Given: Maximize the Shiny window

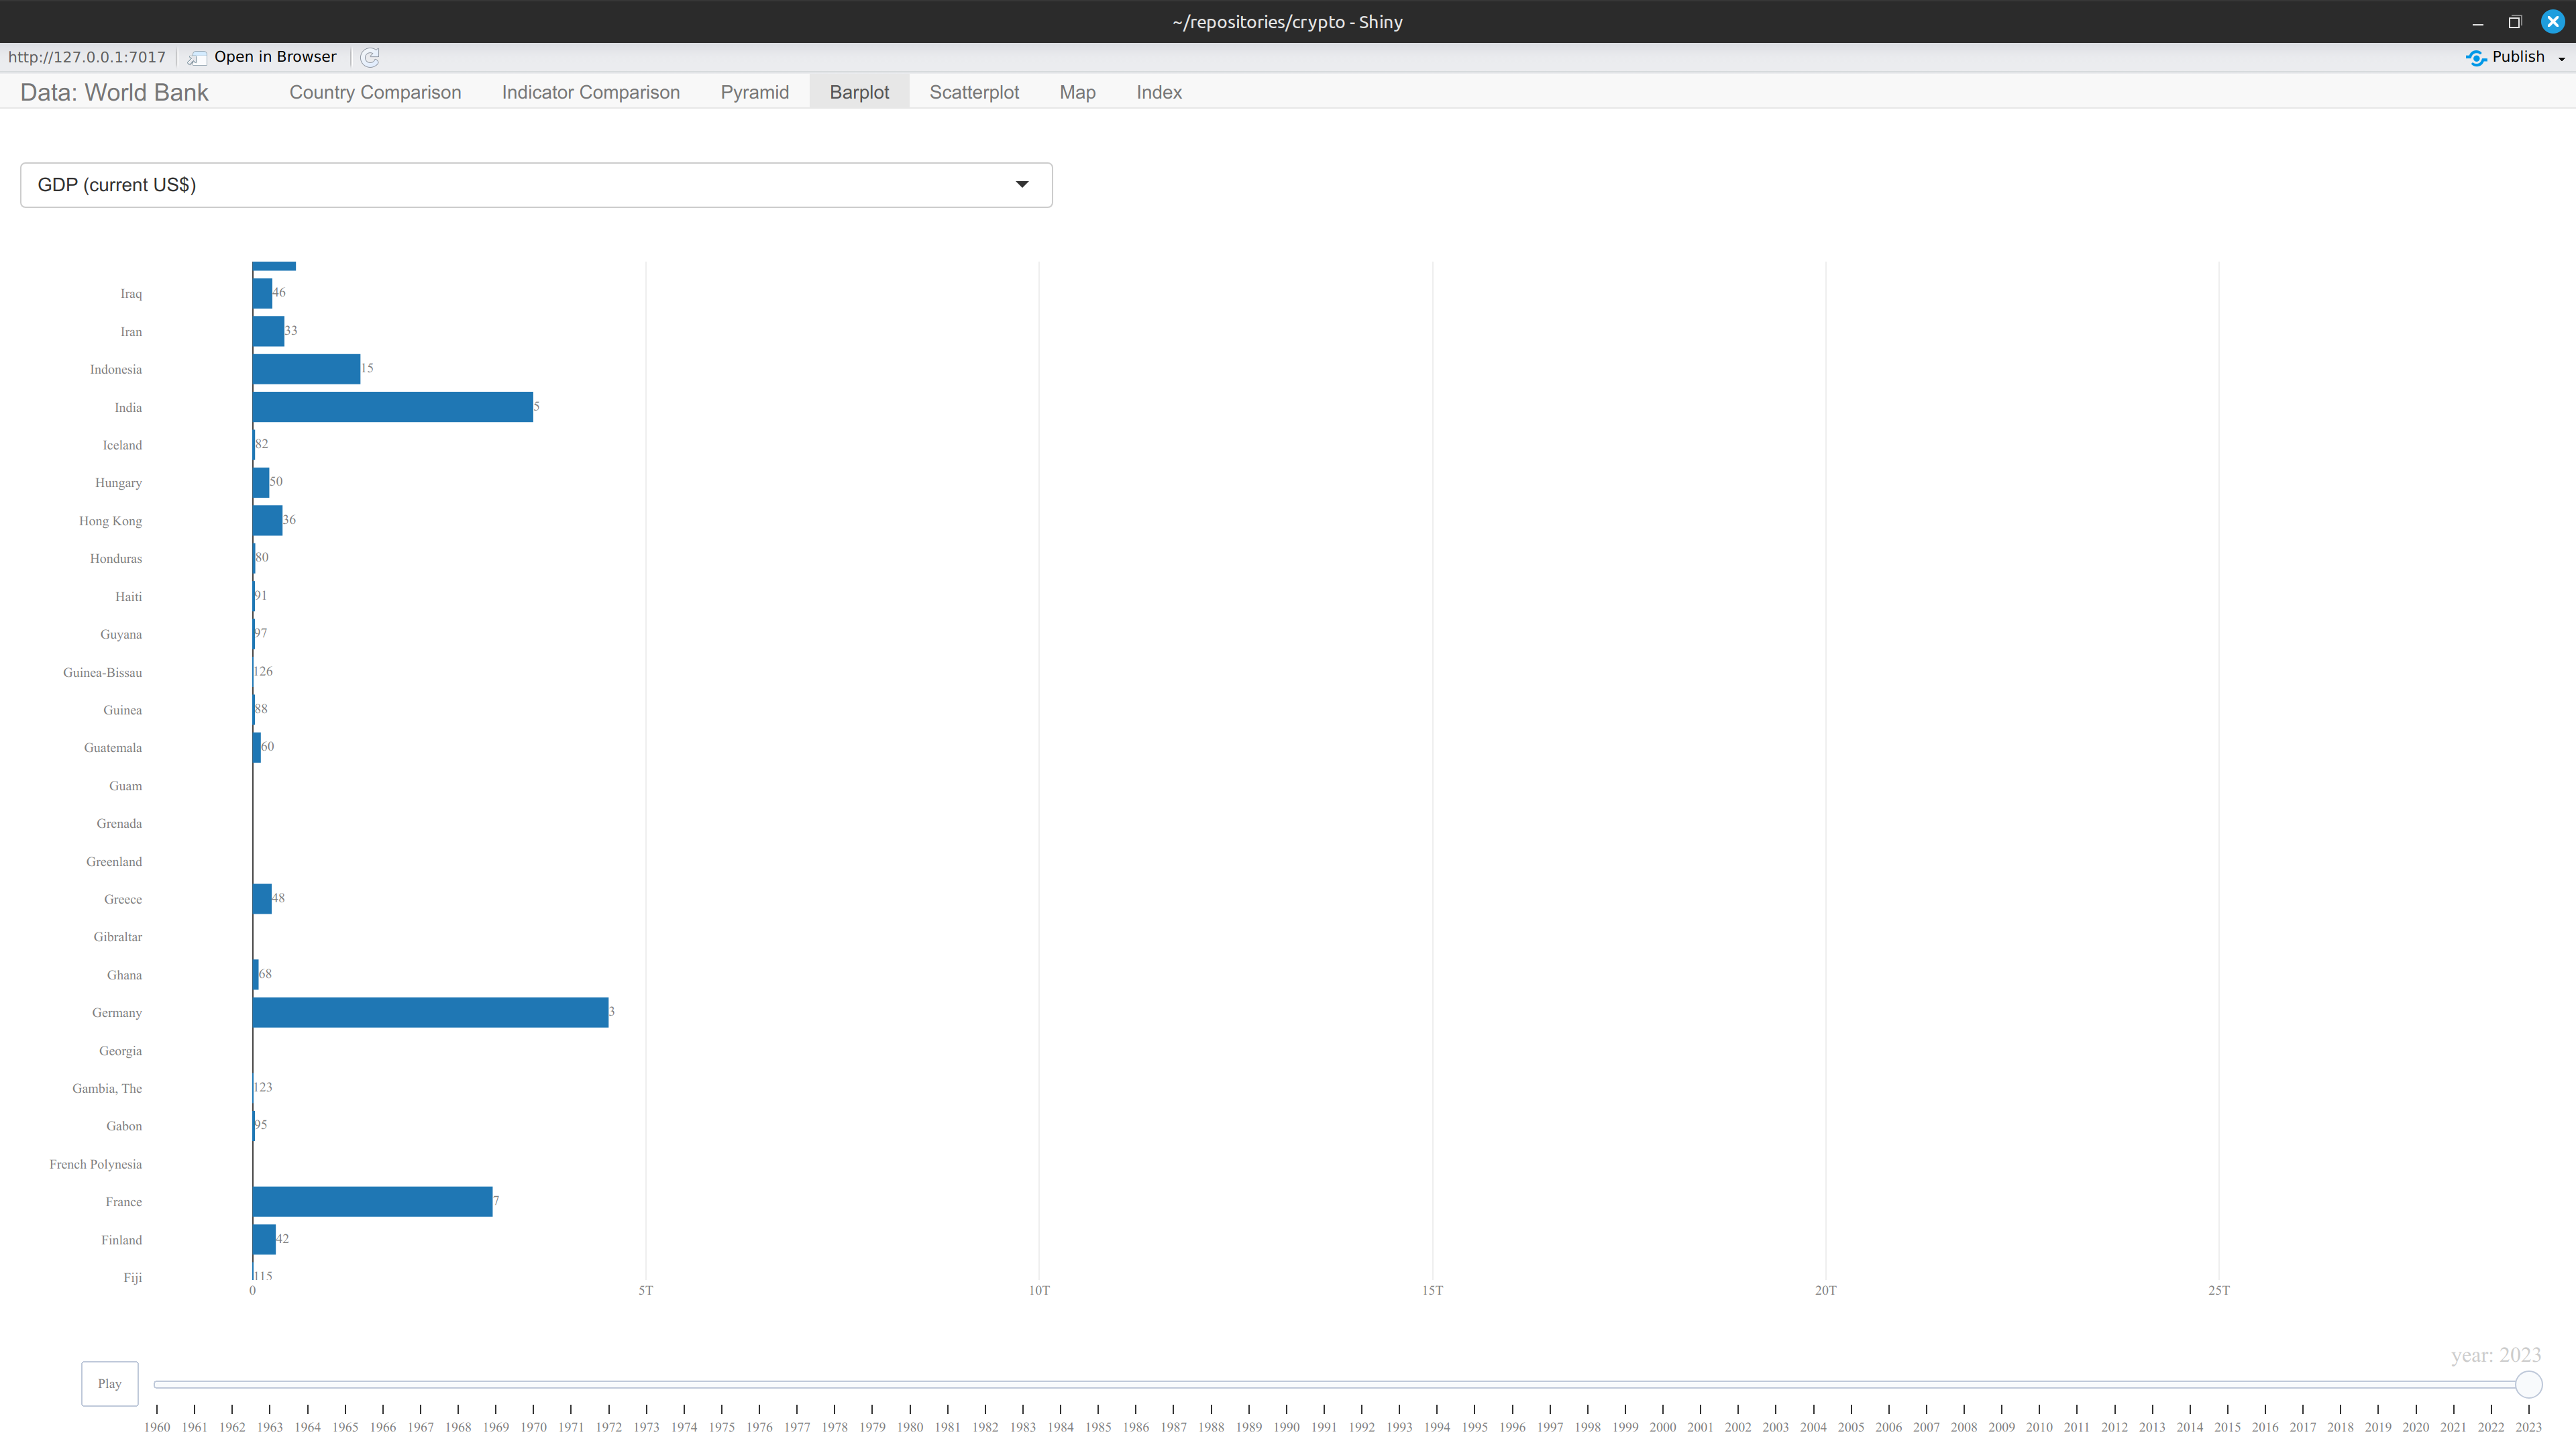Looking at the screenshot, I should (2515, 22).
